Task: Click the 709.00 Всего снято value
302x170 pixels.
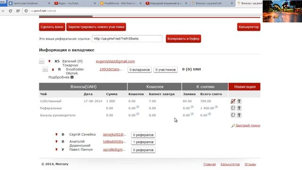Action: point(206,101)
